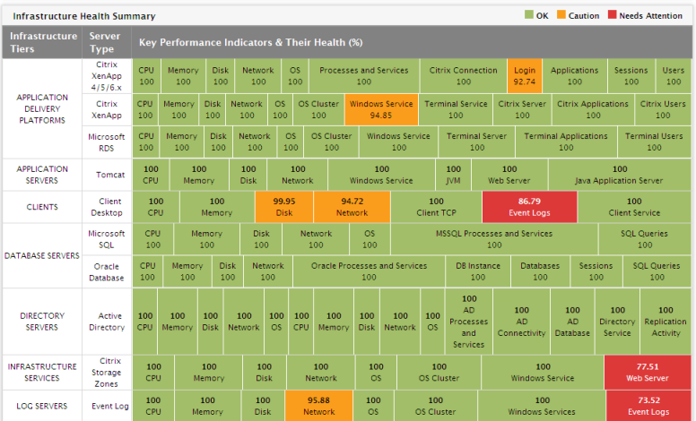Click Citrix Storage Zones OS Cluster cell
Viewport: 696px width, 421px height.
coord(439,373)
